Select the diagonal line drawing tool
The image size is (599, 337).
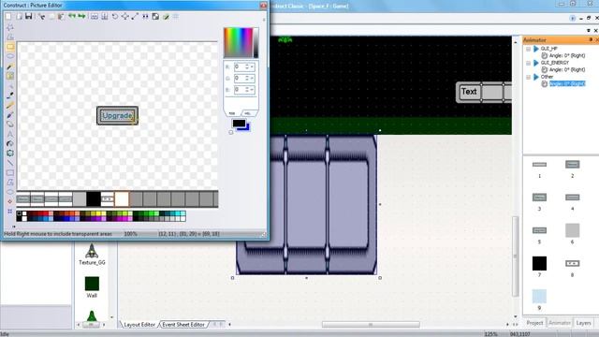point(10,163)
